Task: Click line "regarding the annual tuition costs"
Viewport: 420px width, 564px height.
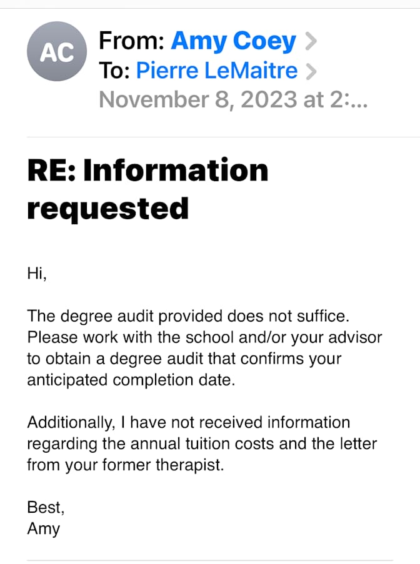Action: (202, 443)
